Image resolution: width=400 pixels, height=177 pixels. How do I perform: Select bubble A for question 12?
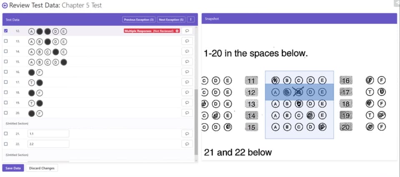coord(31,31)
